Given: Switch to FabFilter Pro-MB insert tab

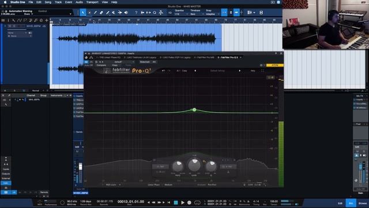Looking at the screenshot, I should pos(204,58).
